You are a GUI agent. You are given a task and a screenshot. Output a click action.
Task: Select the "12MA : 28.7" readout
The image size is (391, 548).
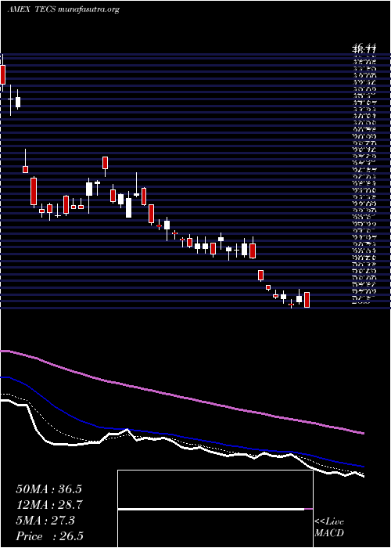point(49,505)
